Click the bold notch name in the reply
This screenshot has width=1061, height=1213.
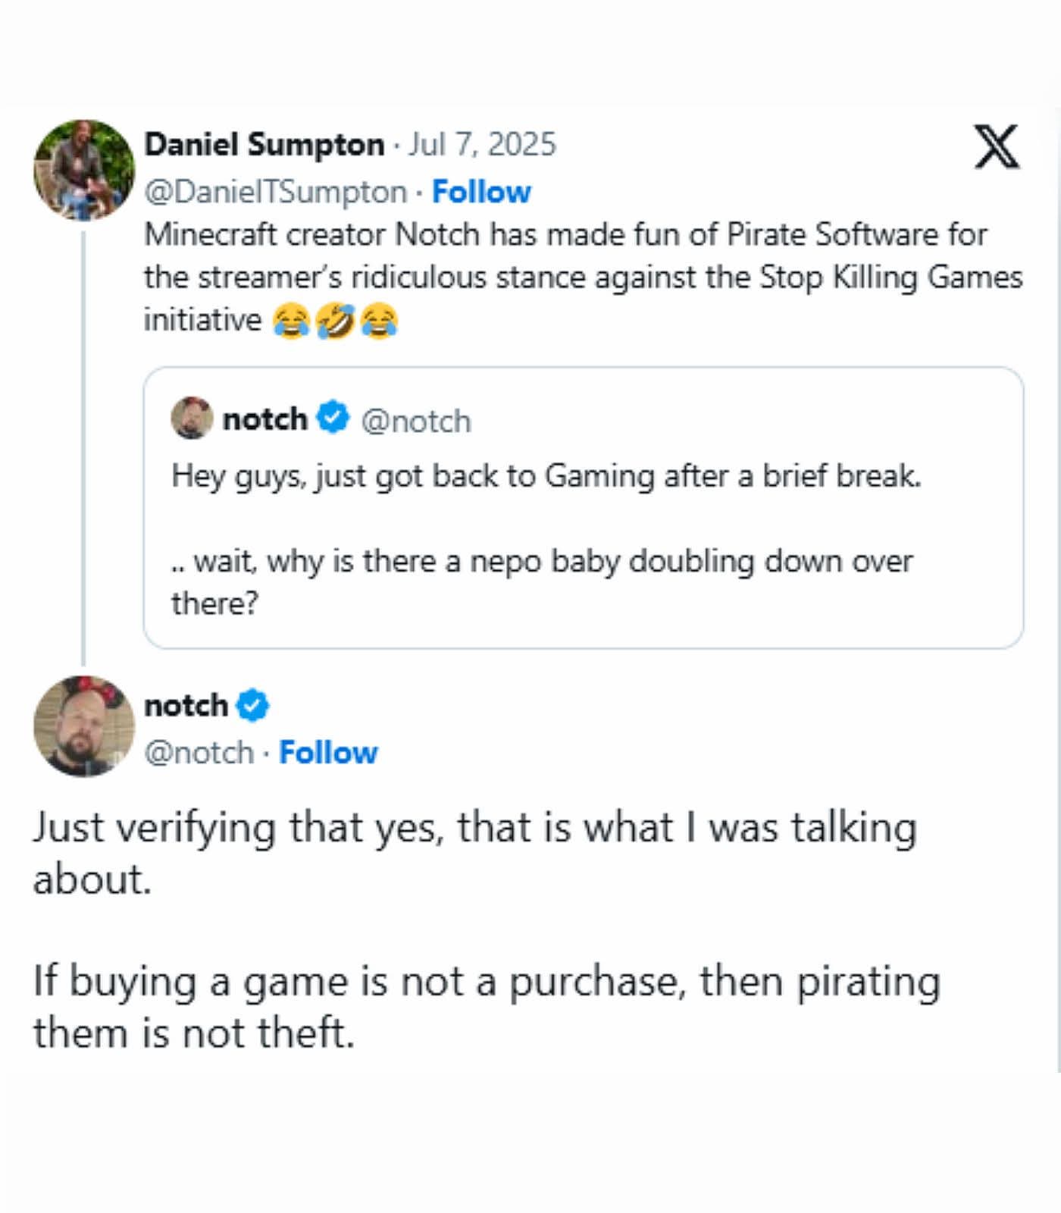186,706
